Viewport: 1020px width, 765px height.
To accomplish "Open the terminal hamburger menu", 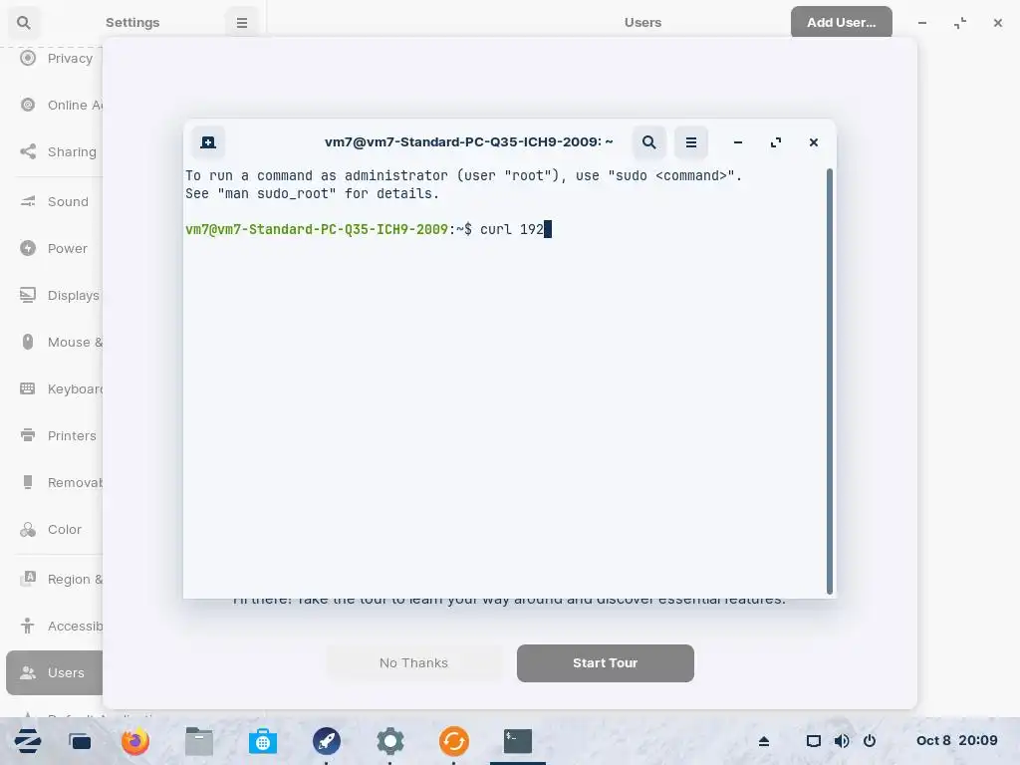I will [x=691, y=142].
